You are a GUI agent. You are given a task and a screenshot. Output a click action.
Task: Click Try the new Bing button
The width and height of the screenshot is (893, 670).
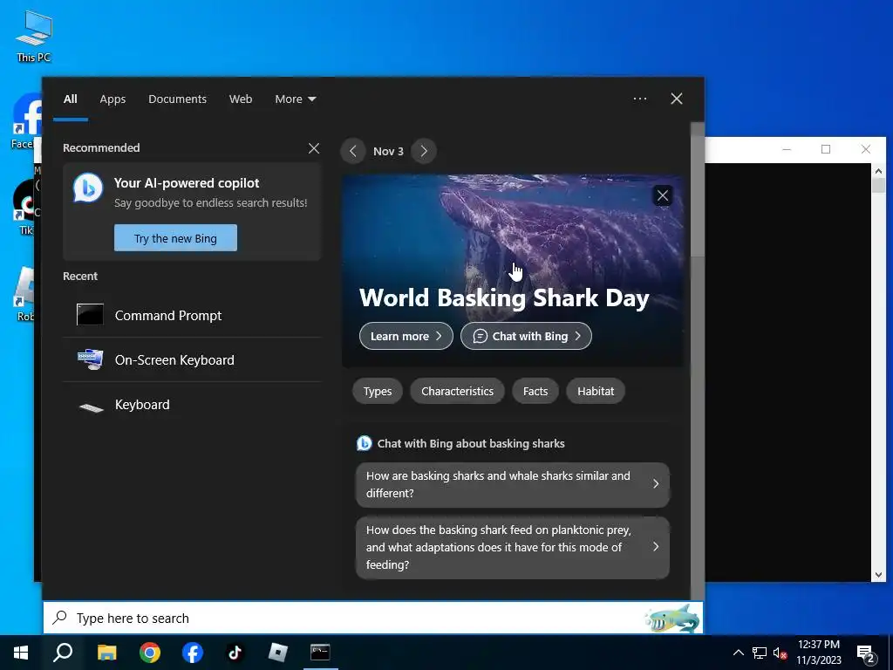click(175, 238)
